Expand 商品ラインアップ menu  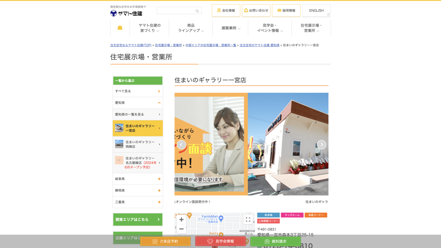(x=191, y=28)
